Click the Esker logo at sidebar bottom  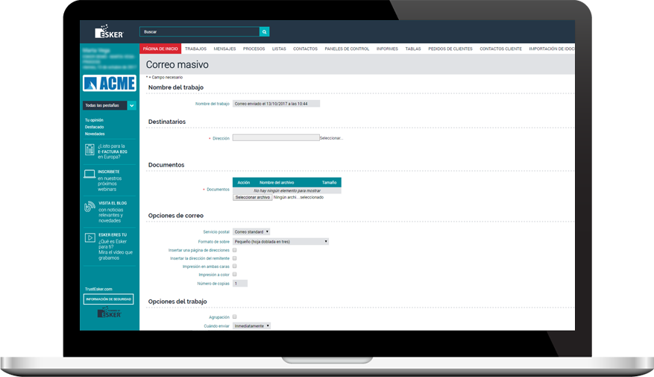click(x=109, y=314)
